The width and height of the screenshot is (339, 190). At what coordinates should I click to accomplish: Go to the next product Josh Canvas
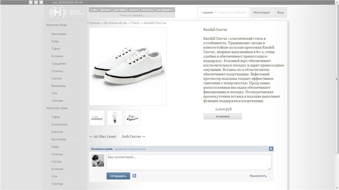click(x=133, y=136)
